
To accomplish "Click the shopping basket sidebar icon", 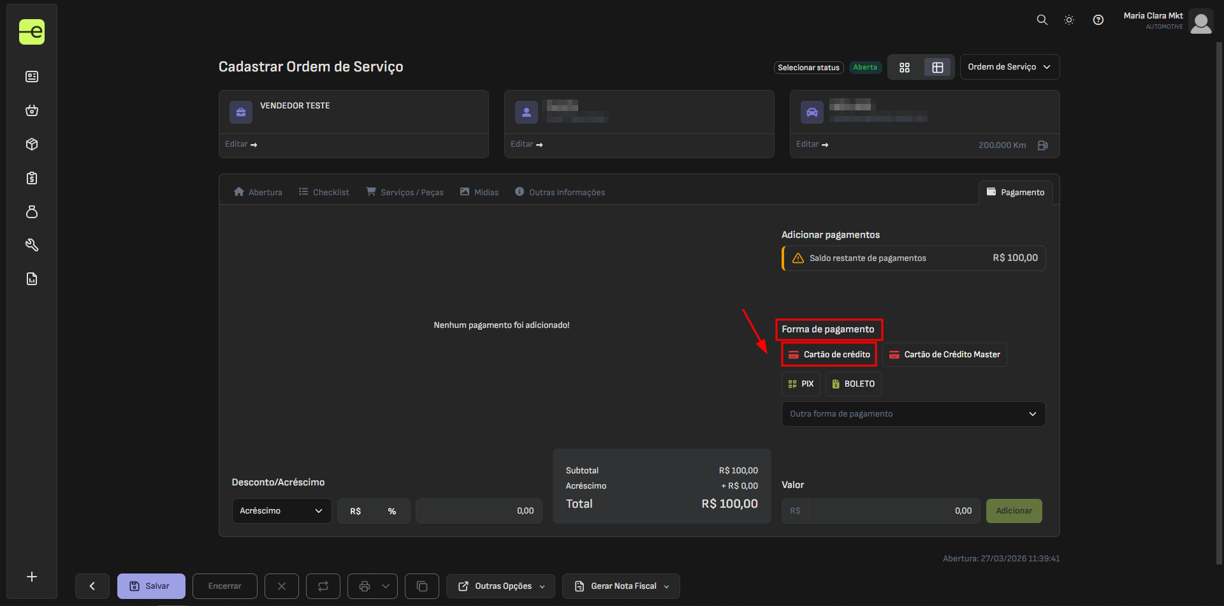I will coord(32,110).
